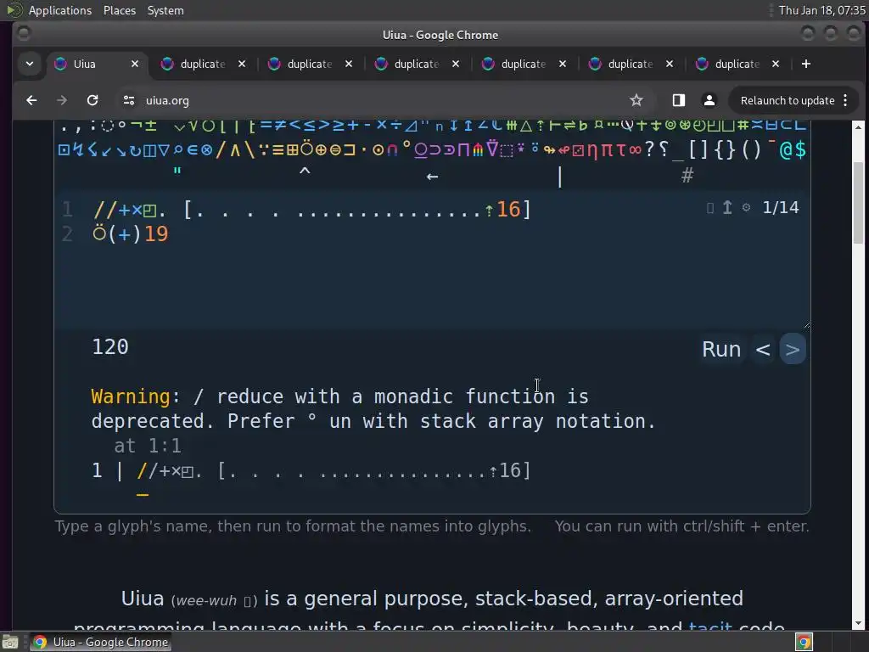Insert the reduce glyph /
Image resolution: width=869 pixels, height=652 pixels.
(x=221, y=149)
